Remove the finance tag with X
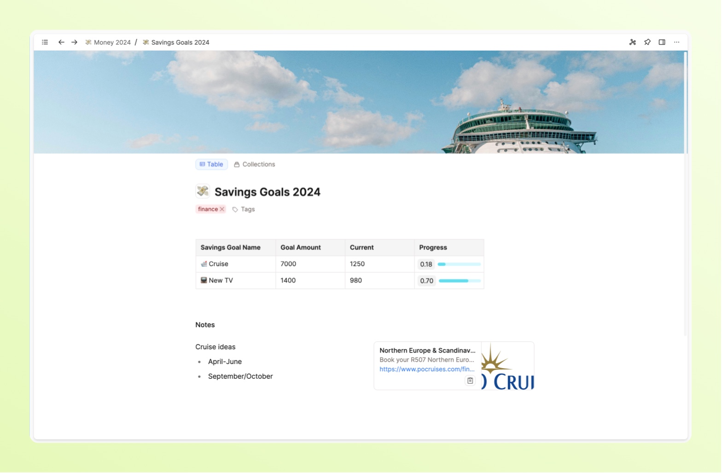The image size is (722, 473). tap(222, 209)
